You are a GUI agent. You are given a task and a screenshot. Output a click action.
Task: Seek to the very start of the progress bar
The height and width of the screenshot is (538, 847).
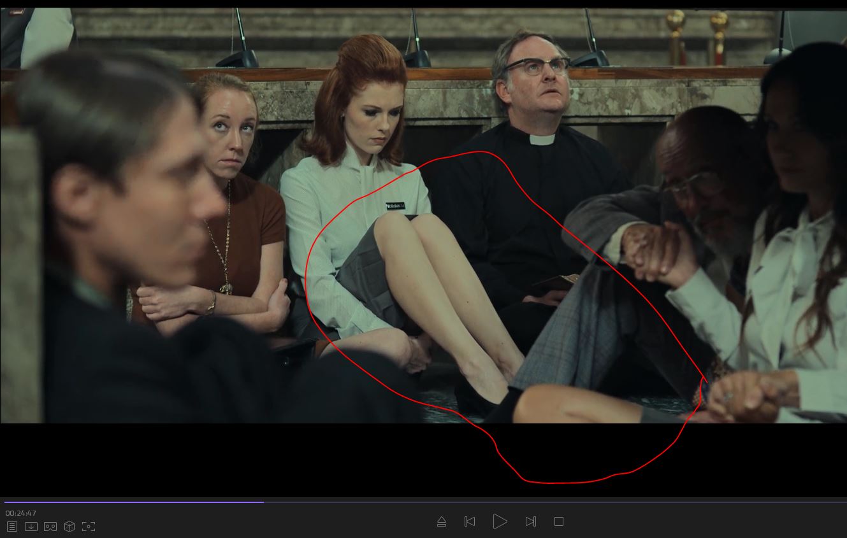click(6, 502)
